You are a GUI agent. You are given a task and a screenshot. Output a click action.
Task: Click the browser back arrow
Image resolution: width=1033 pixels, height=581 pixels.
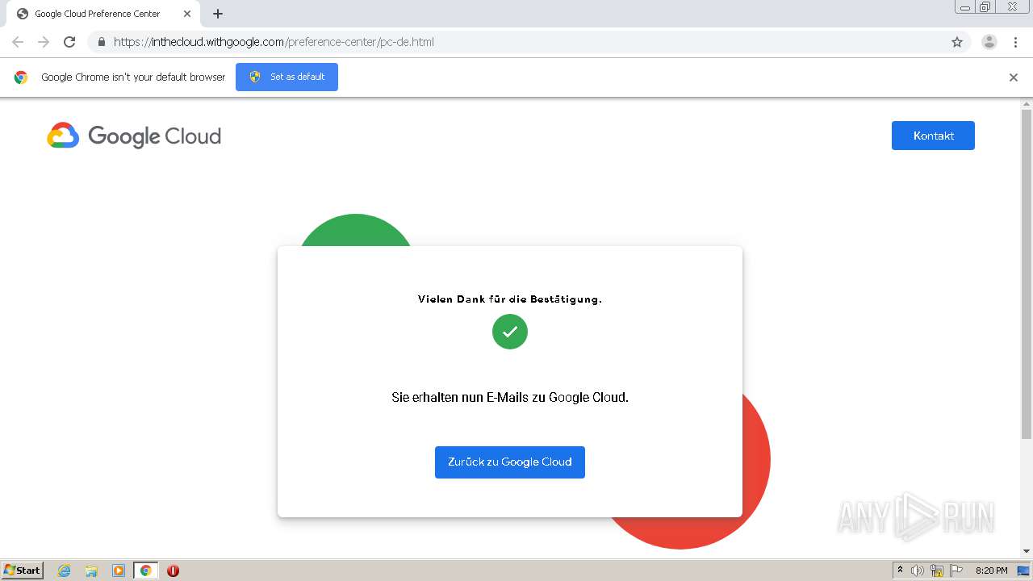pos(18,42)
